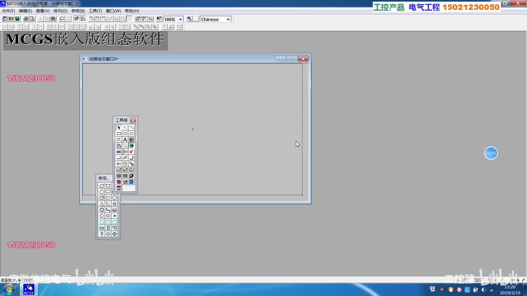The image size is (527, 296).
Task: Open the 文件(F) menu
Action: point(8,11)
